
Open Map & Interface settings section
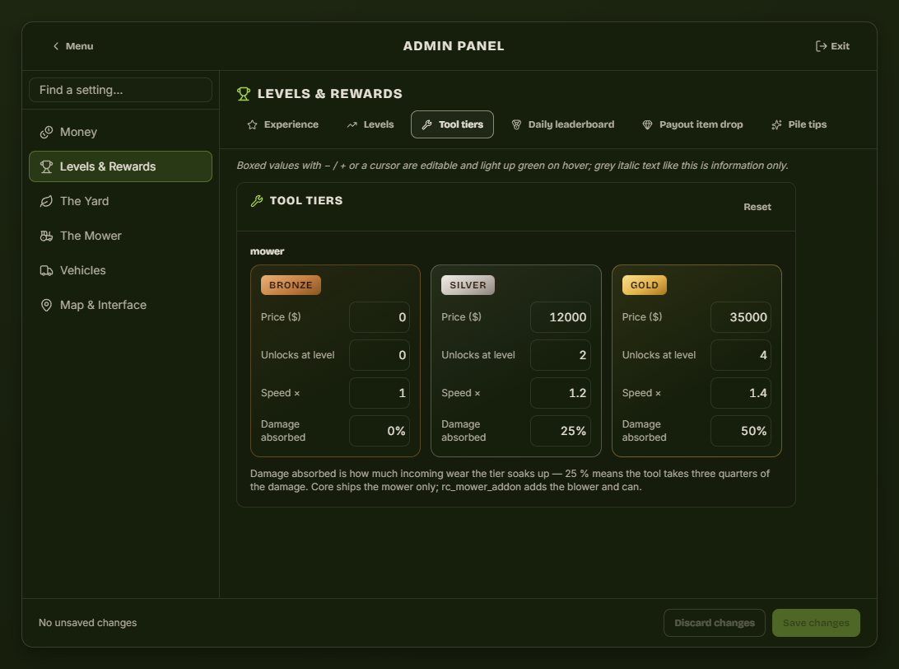[x=120, y=305]
